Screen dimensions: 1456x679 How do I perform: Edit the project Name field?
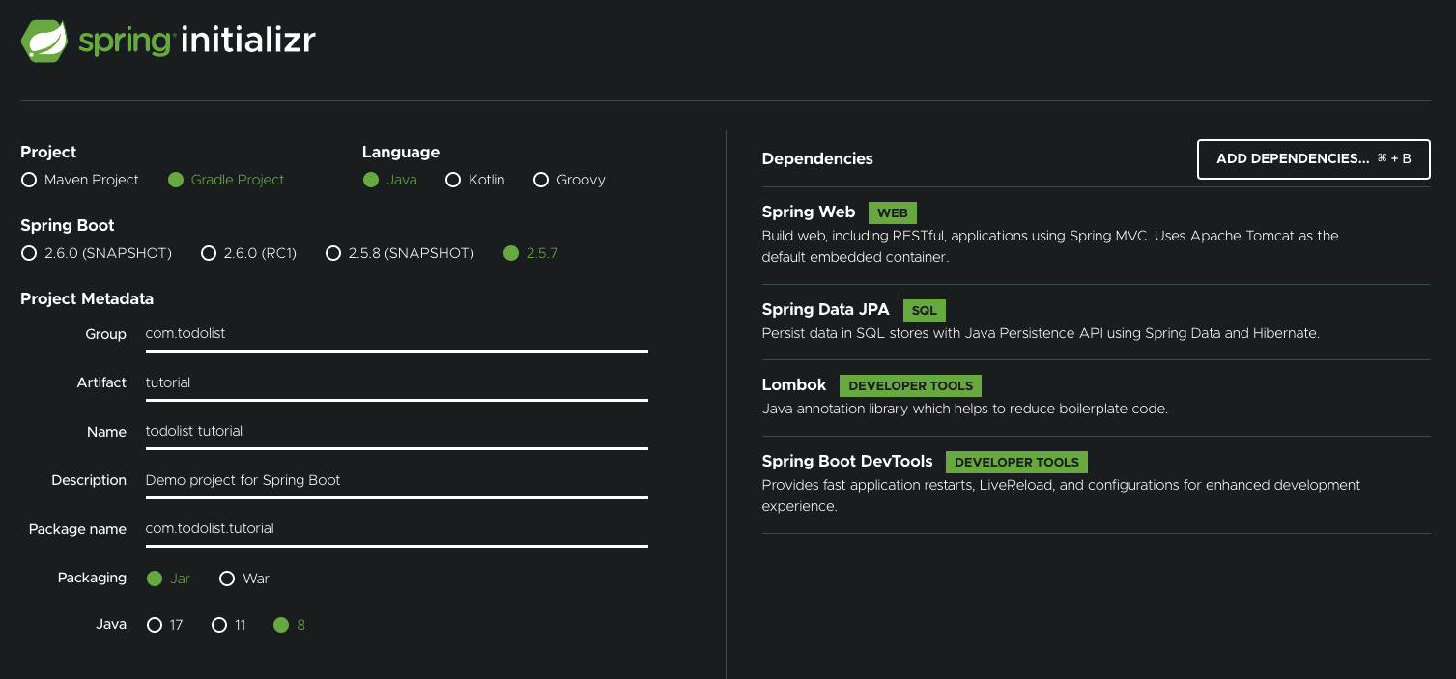(x=396, y=431)
